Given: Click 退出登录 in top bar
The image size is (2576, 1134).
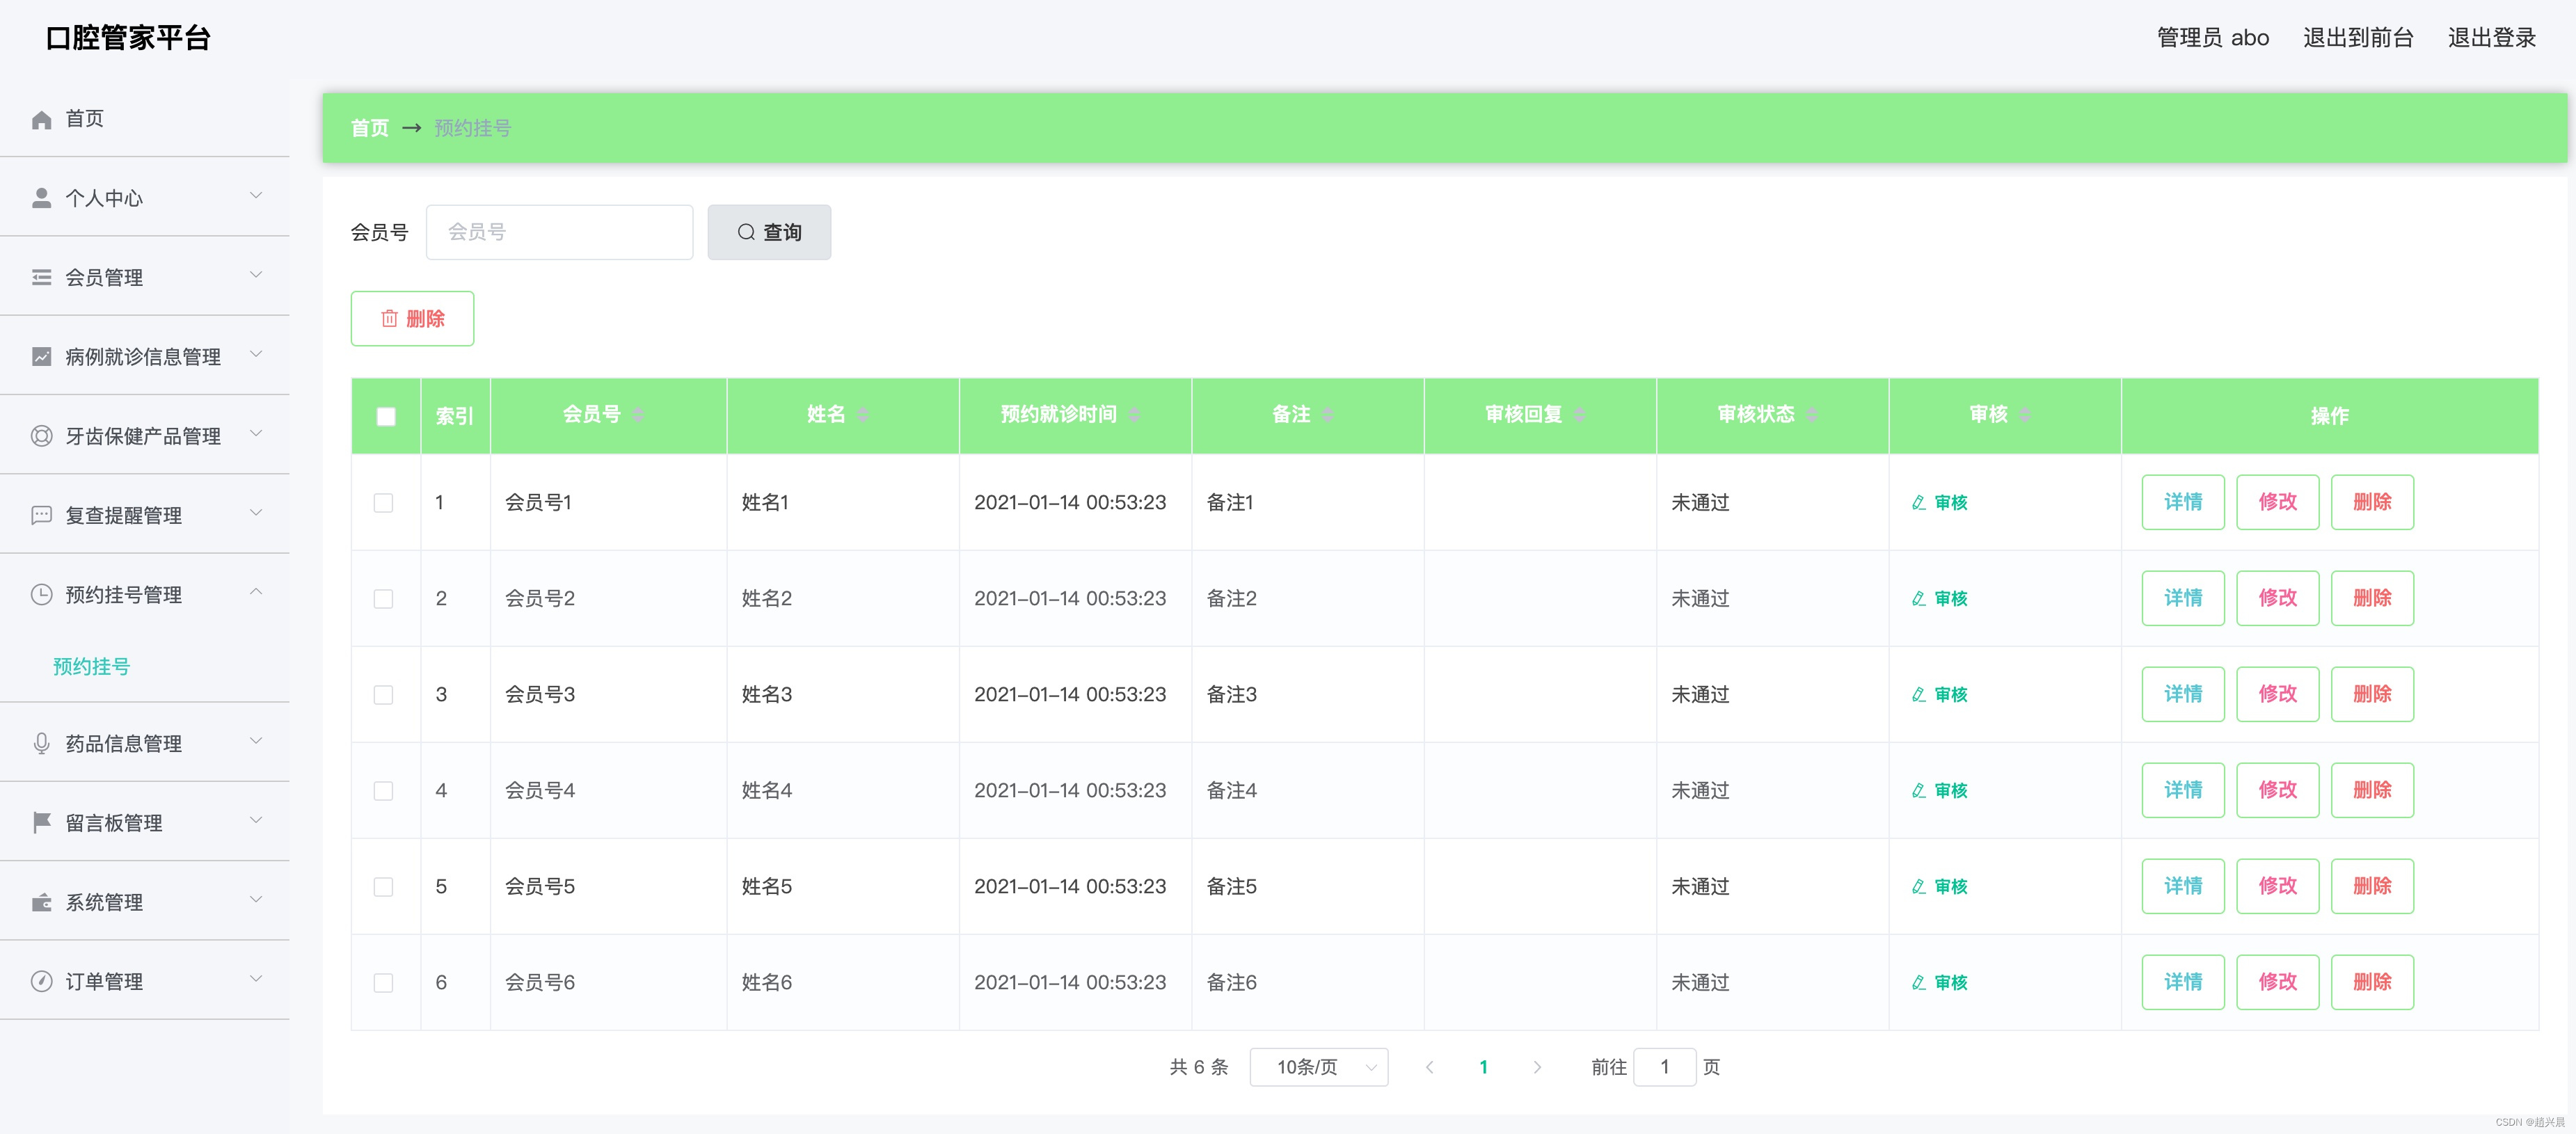Looking at the screenshot, I should [x=2491, y=38].
